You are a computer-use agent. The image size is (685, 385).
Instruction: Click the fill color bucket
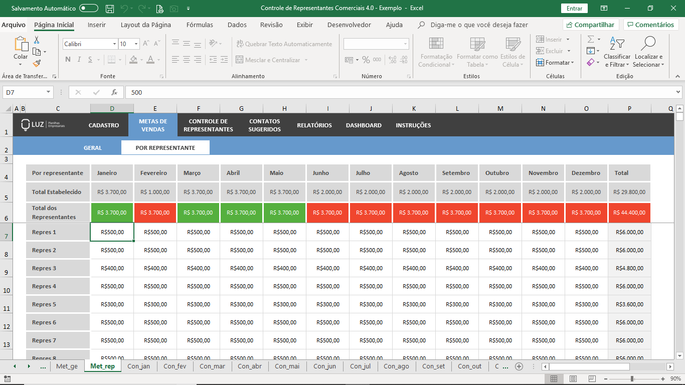133,60
